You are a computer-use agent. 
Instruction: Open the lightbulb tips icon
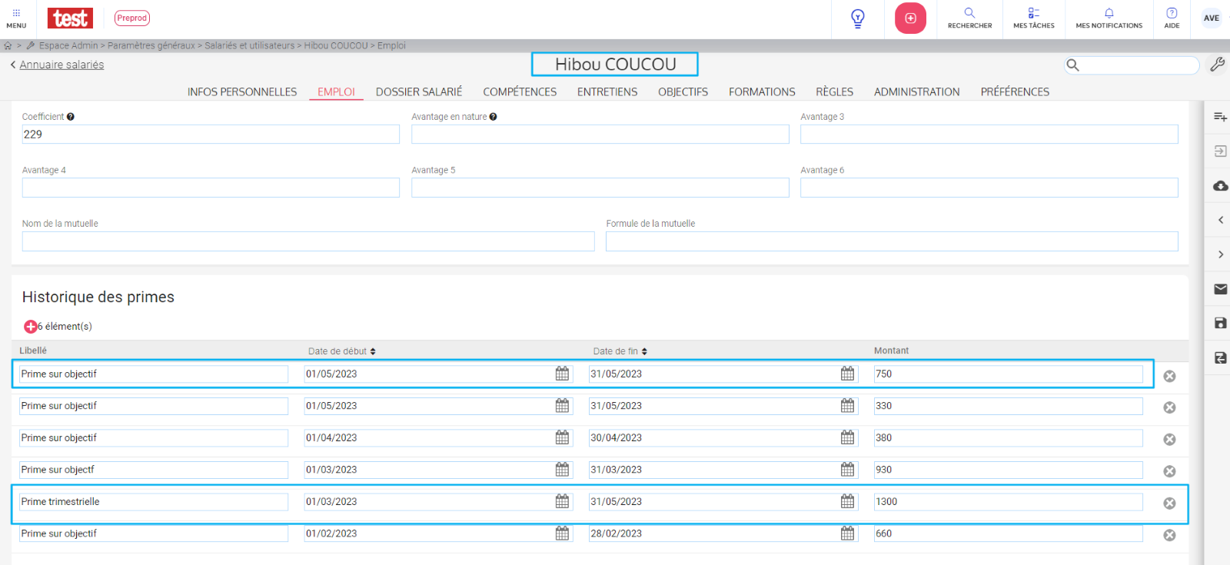(858, 18)
